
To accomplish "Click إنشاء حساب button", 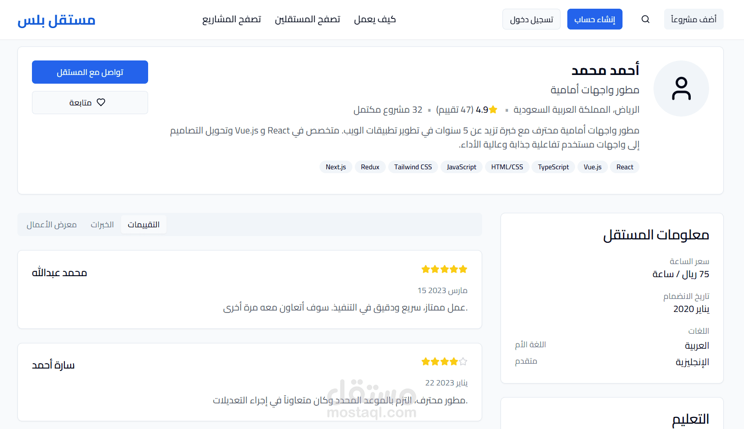I will point(594,19).
